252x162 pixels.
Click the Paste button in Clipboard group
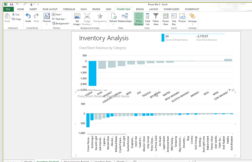[7, 18]
